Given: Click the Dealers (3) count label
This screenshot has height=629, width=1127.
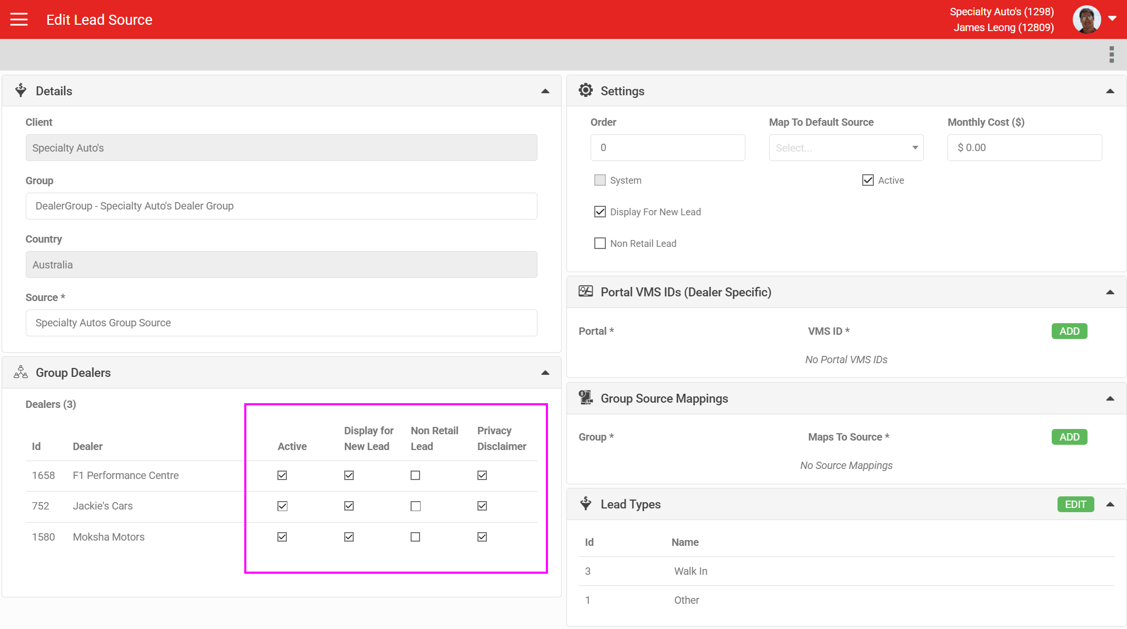Looking at the screenshot, I should [x=51, y=404].
